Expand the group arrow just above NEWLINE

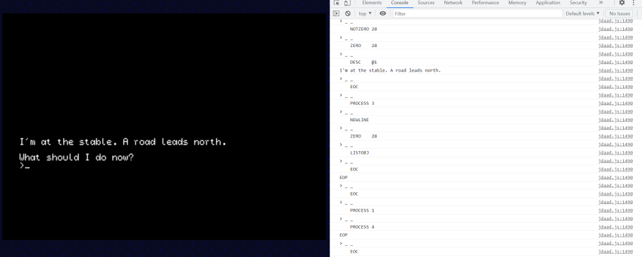pyautogui.click(x=341, y=112)
